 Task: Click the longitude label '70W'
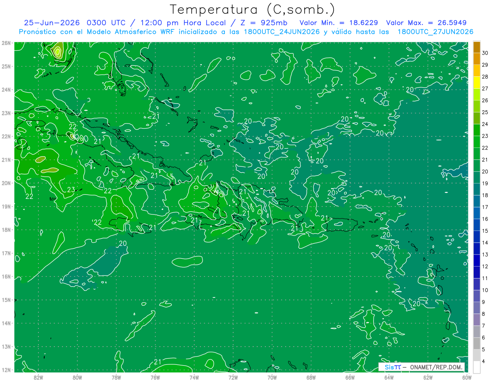tap(272, 377)
